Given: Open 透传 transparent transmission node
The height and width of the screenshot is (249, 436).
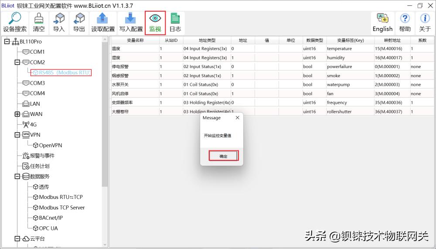Looking at the screenshot, I should point(41,187).
